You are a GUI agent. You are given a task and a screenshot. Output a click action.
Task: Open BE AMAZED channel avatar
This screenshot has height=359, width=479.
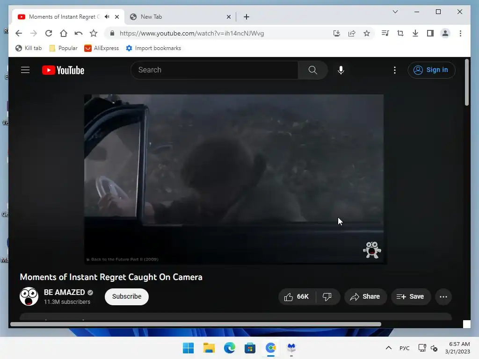pos(29,296)
